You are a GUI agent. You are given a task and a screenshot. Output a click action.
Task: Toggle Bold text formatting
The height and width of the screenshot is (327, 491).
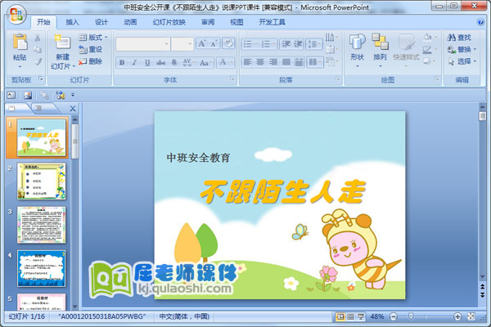122,62
